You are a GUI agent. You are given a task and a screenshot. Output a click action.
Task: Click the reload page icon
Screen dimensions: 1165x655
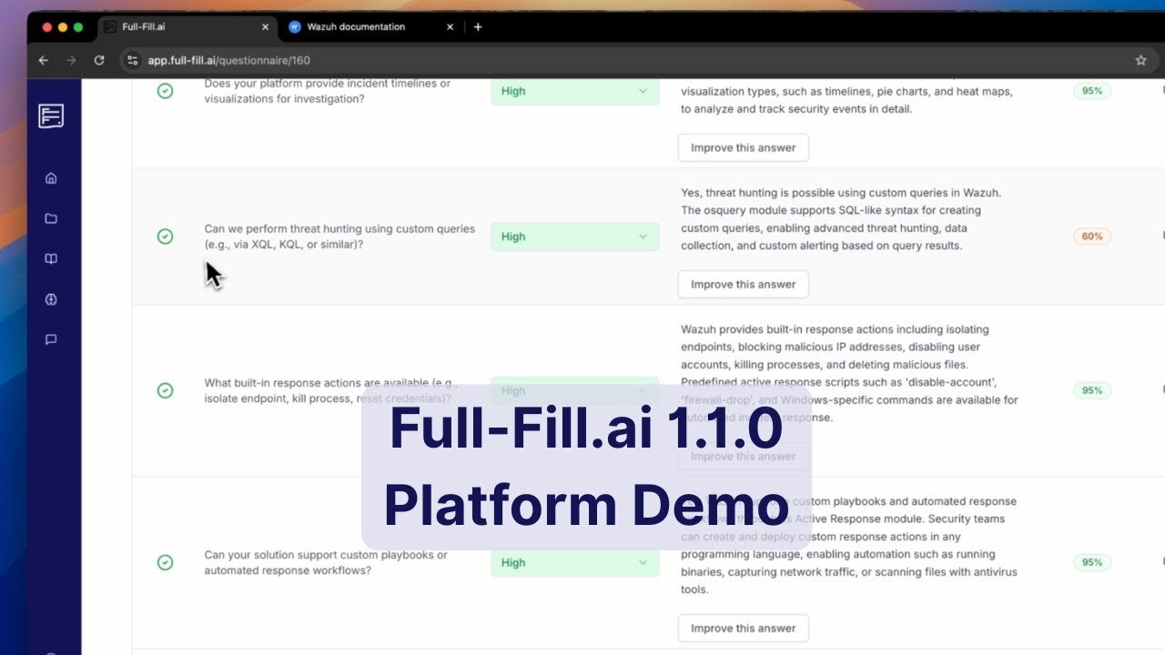coord(98,60)
